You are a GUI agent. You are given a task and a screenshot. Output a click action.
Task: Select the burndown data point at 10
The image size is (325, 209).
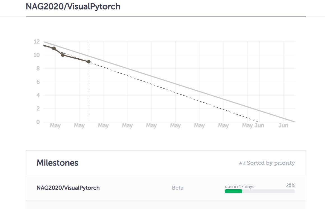click(62, 55)
